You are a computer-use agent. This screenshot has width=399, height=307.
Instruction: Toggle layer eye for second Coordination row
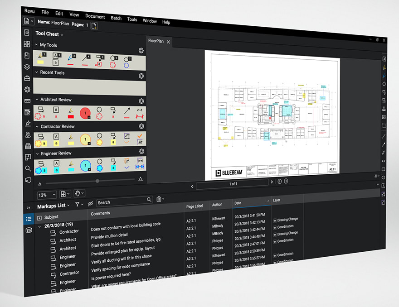click(275, 242)
